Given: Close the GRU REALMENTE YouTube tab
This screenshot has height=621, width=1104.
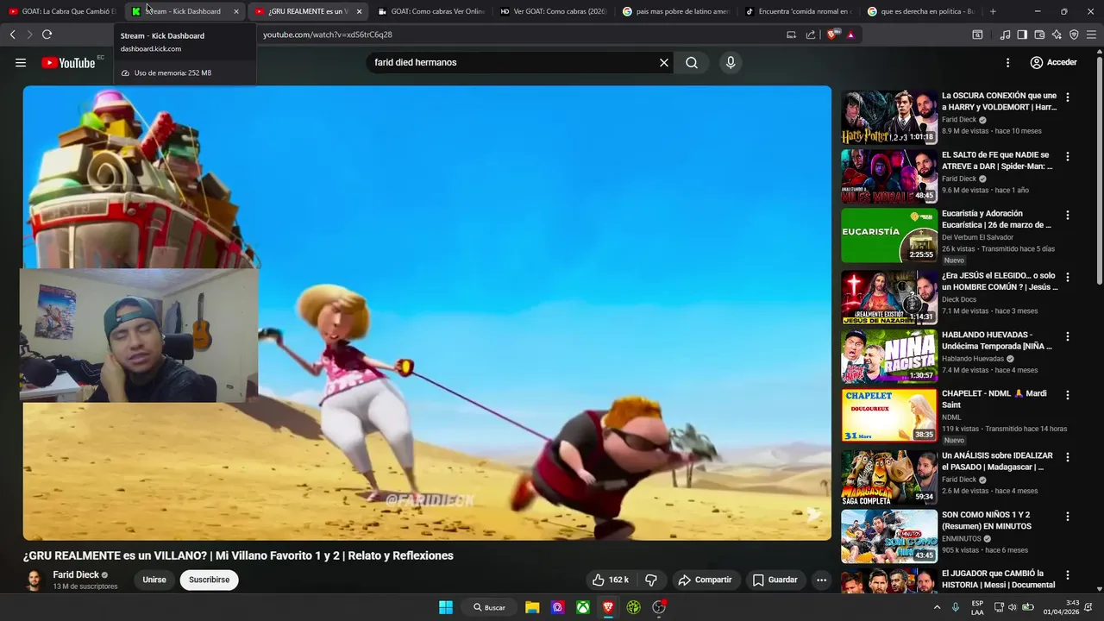Looking at the screenshot, I should (359, 11).
